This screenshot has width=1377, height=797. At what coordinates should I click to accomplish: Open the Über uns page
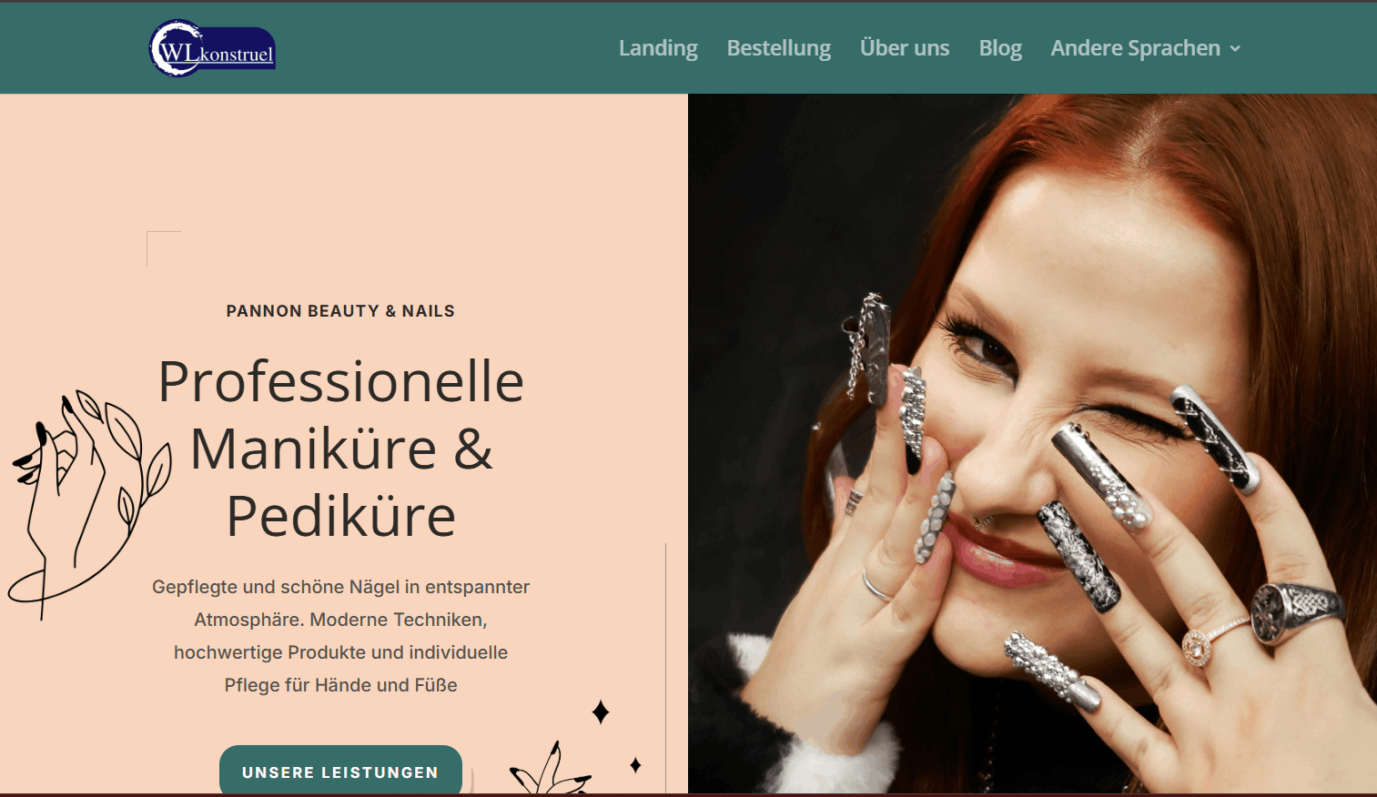point(905,47)
